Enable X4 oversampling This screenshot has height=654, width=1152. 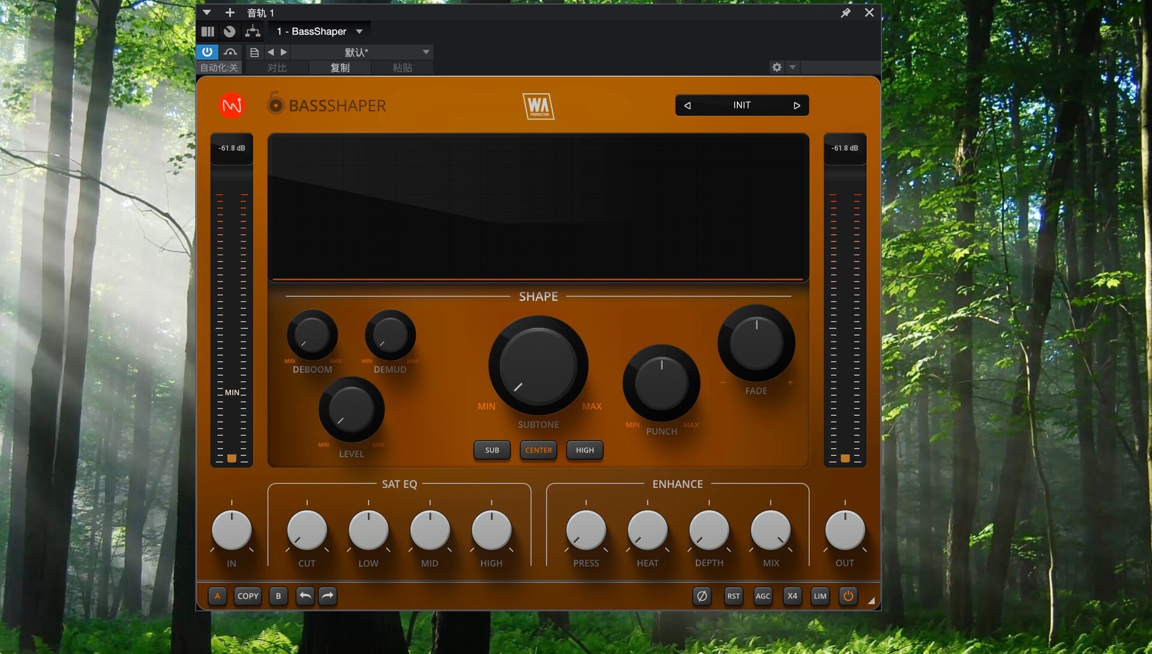(x=792, y=596)
